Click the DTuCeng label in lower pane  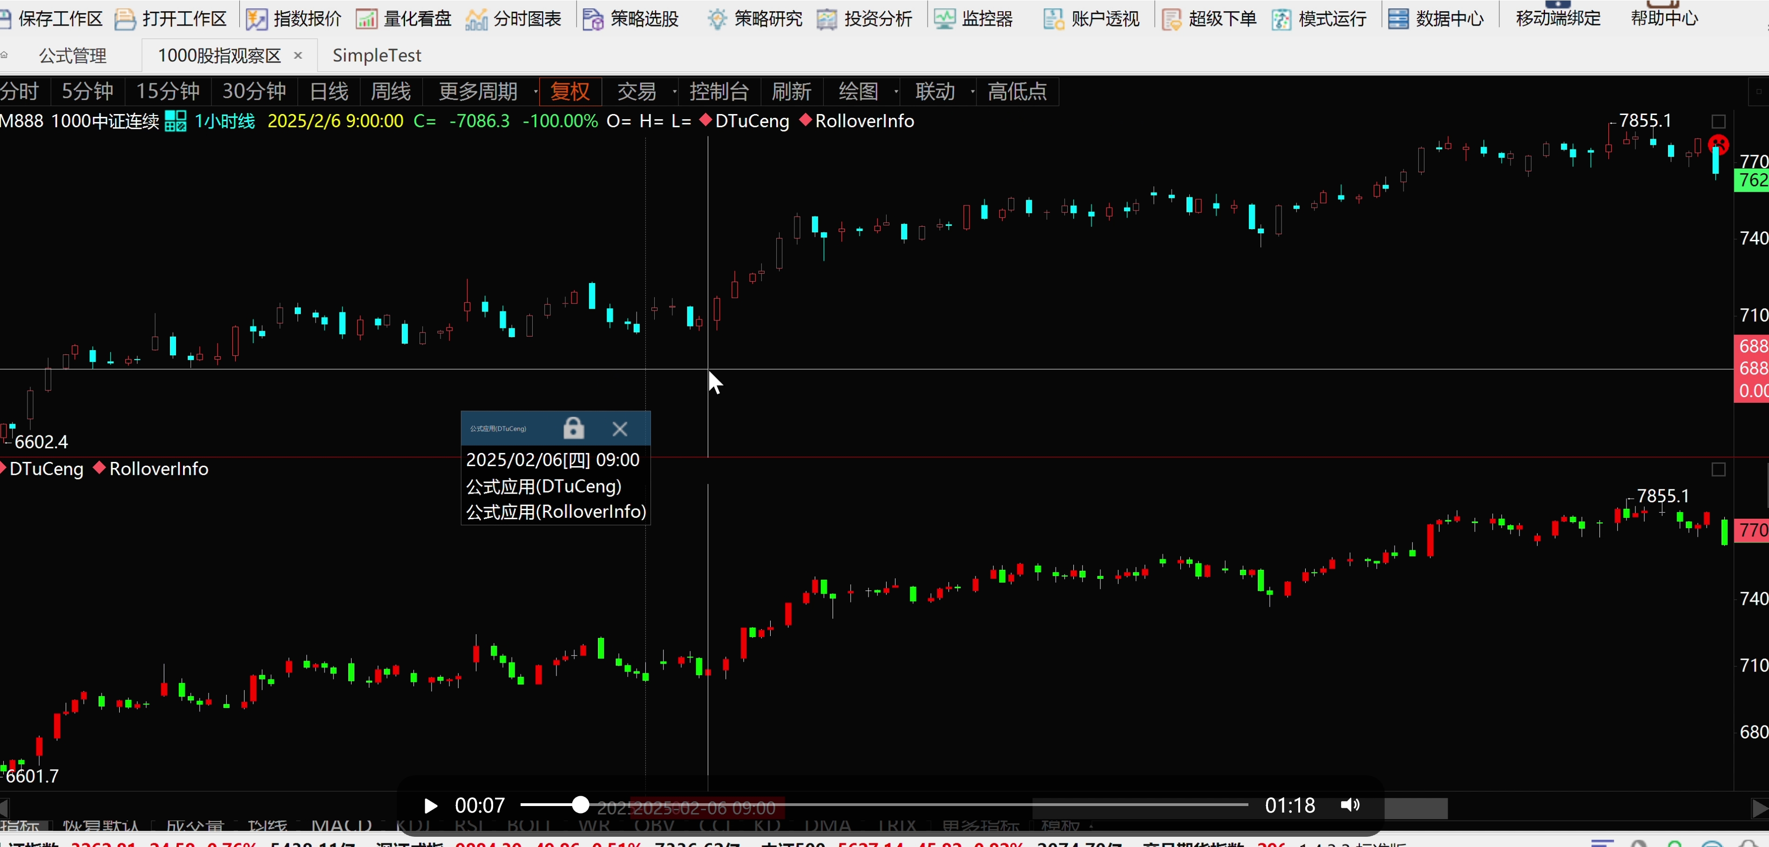[47, 468]
